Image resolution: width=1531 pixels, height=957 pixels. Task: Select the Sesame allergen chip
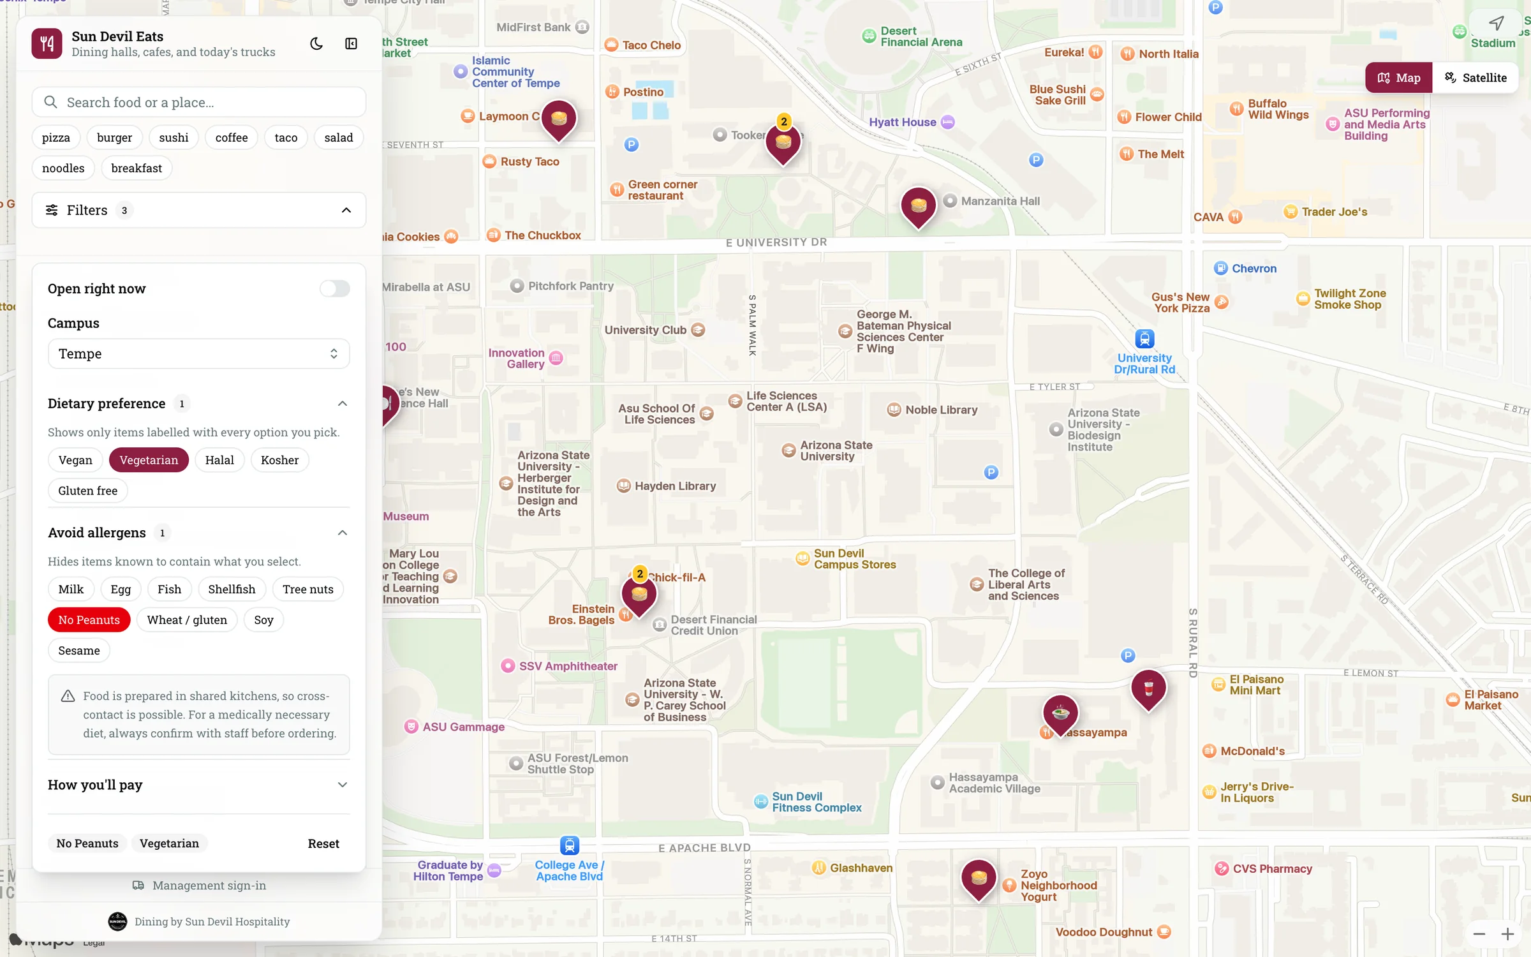coord(79,651)
